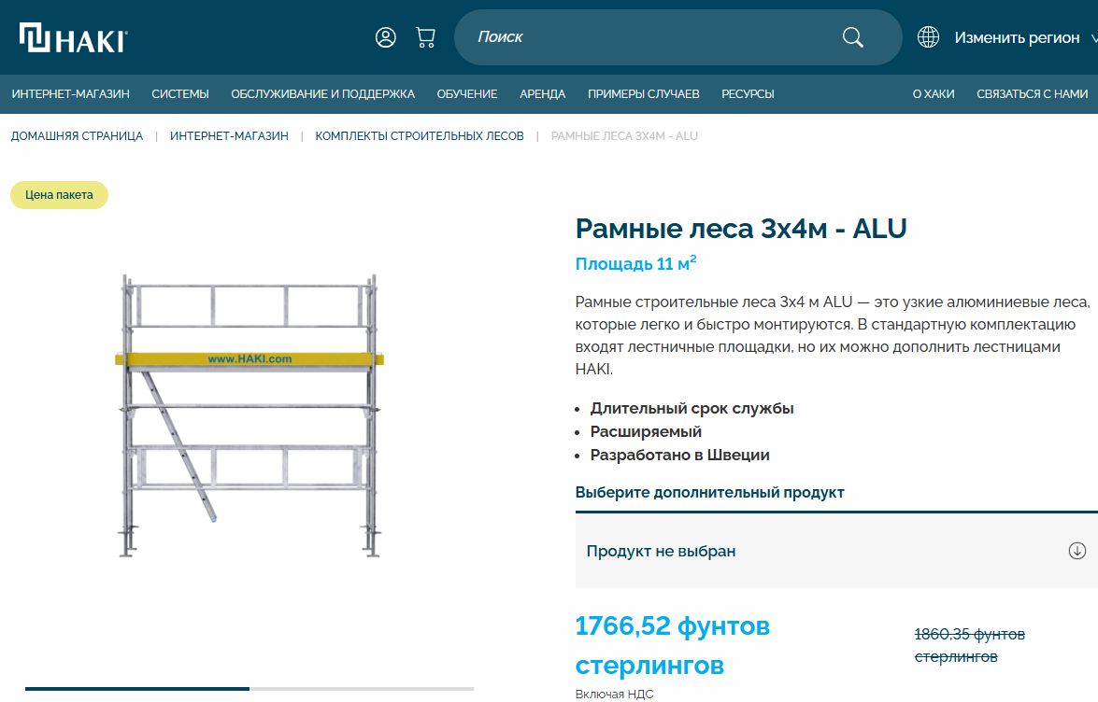The height and width of the screenshot is (702, 1098).
Task: Click Выберите дополнительный продукт heading
Action: [x=710, y=492]
